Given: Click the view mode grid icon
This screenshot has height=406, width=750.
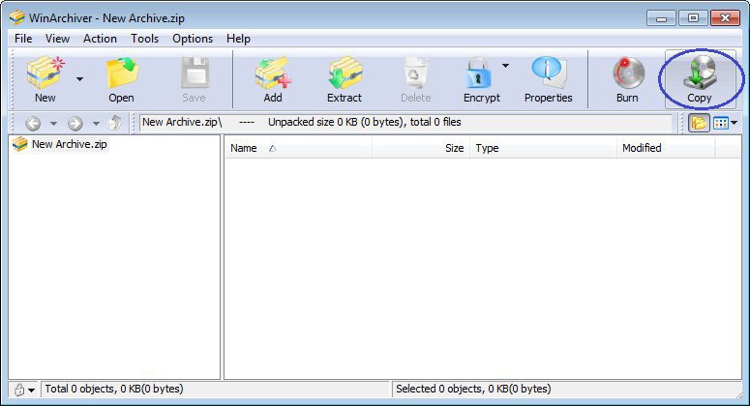Looking at the screenshot, I should [x=720, y=123].
